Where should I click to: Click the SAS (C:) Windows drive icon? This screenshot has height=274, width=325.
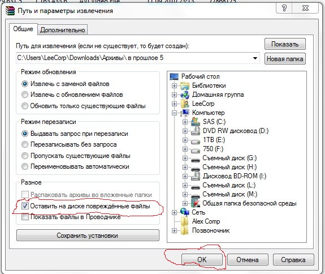click(x=195, y=122)
